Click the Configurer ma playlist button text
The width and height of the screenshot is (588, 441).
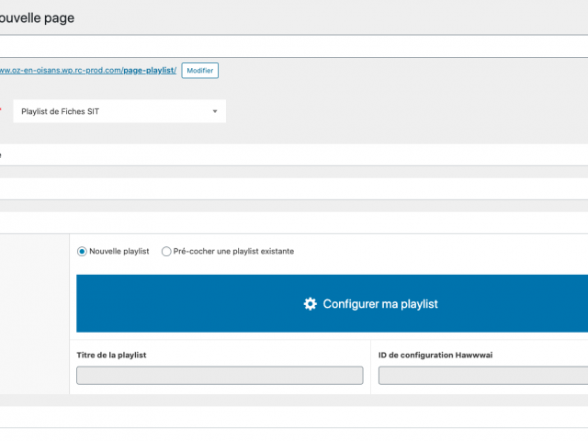point(380,304)
